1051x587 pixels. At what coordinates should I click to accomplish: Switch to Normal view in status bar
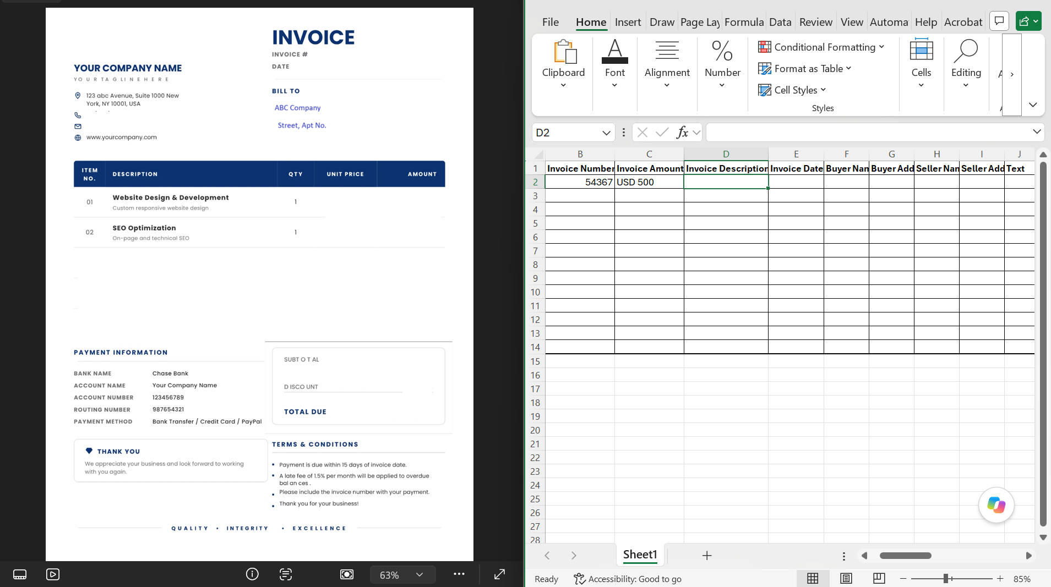(x=813, y=578)
